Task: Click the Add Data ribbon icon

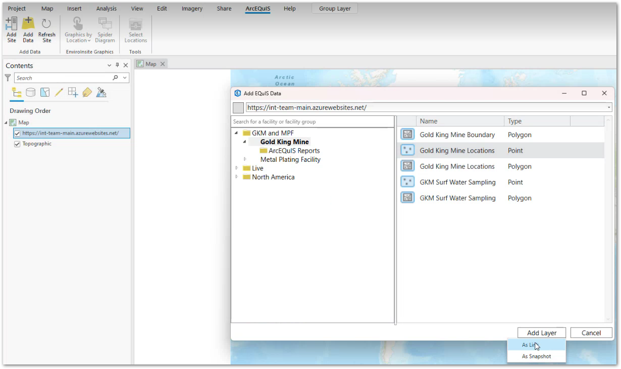Action: click(28, 30)
